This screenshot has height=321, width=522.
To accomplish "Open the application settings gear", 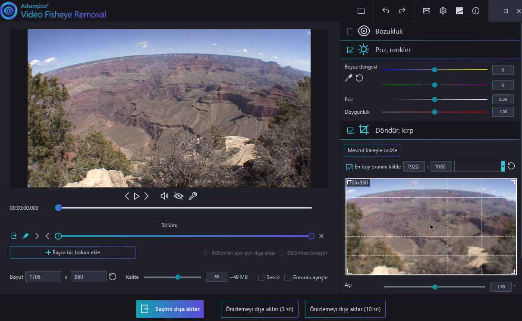I will tap(443, 11).
